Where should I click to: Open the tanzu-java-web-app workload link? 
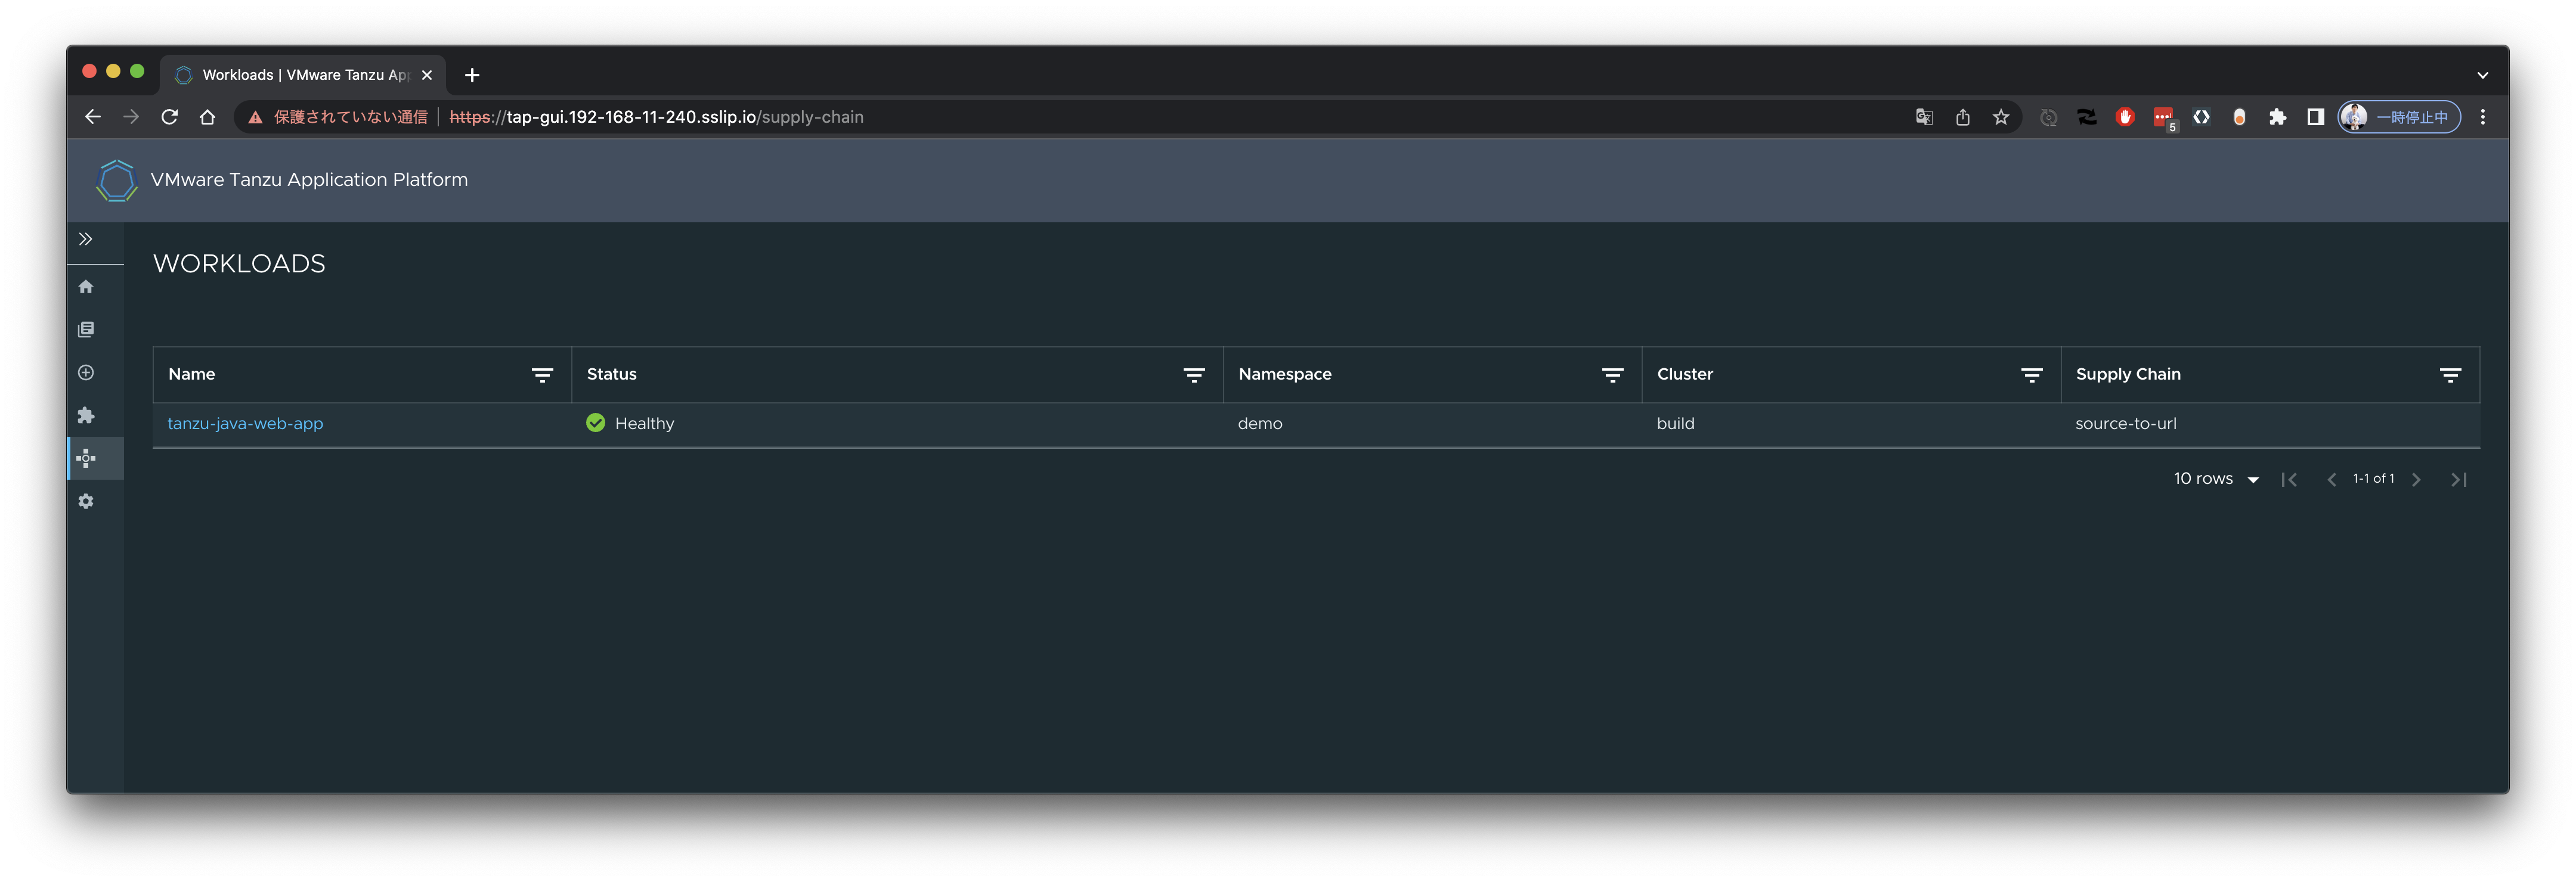coord(245,423)
